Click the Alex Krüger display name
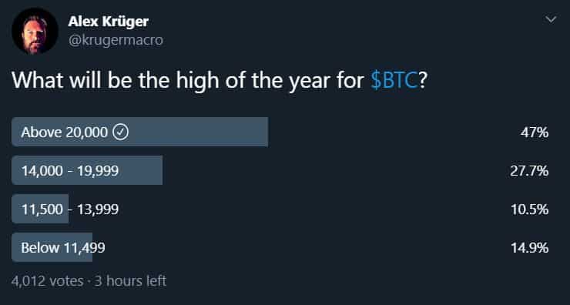This screenshot has width=570, height=305. point(109,22)
